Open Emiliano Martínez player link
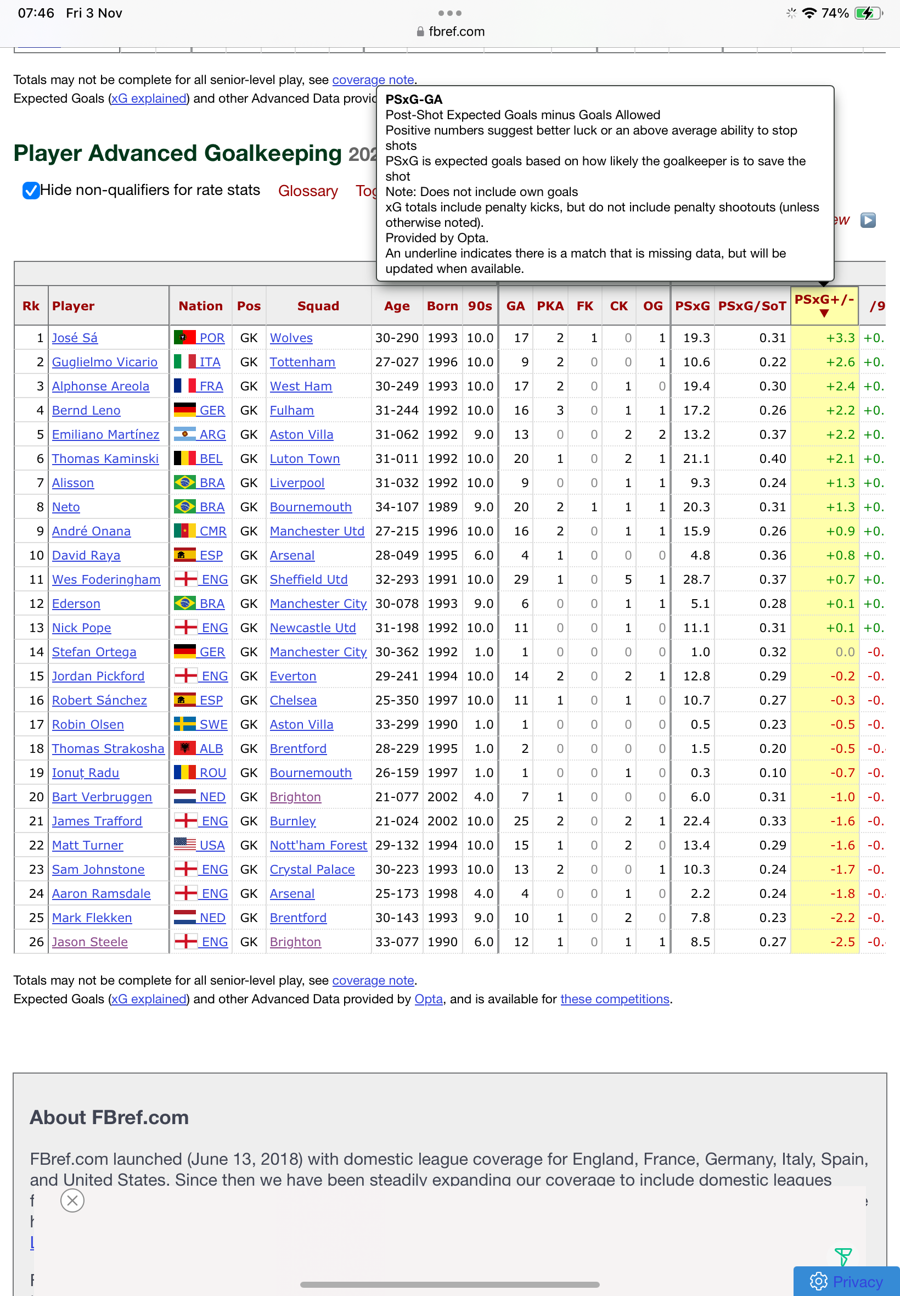This screenshot has height=1296, width=900. point(105,434)
